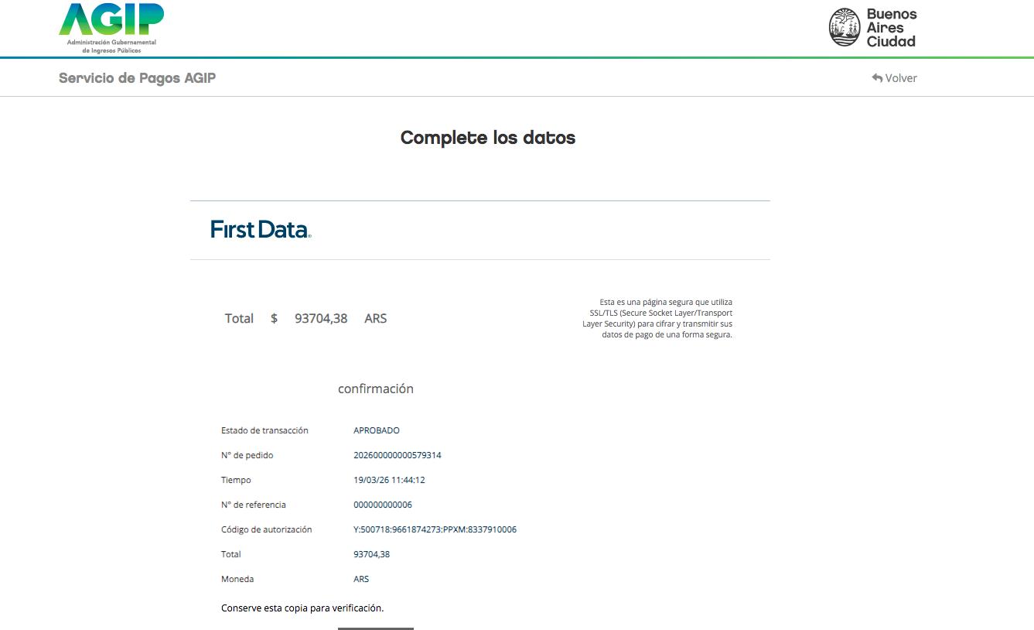Click the Total label beside the dollar sign
Viewport: 1034px width, 630px height.
pyautogui.click(x=239, y=318)
